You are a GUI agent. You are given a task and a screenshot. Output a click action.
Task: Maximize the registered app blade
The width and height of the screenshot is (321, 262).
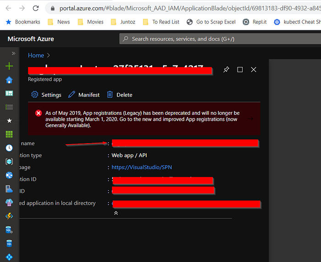(x=240, y=70)
